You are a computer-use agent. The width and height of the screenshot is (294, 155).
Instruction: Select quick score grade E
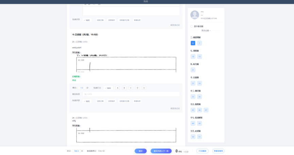pos(144,88)
